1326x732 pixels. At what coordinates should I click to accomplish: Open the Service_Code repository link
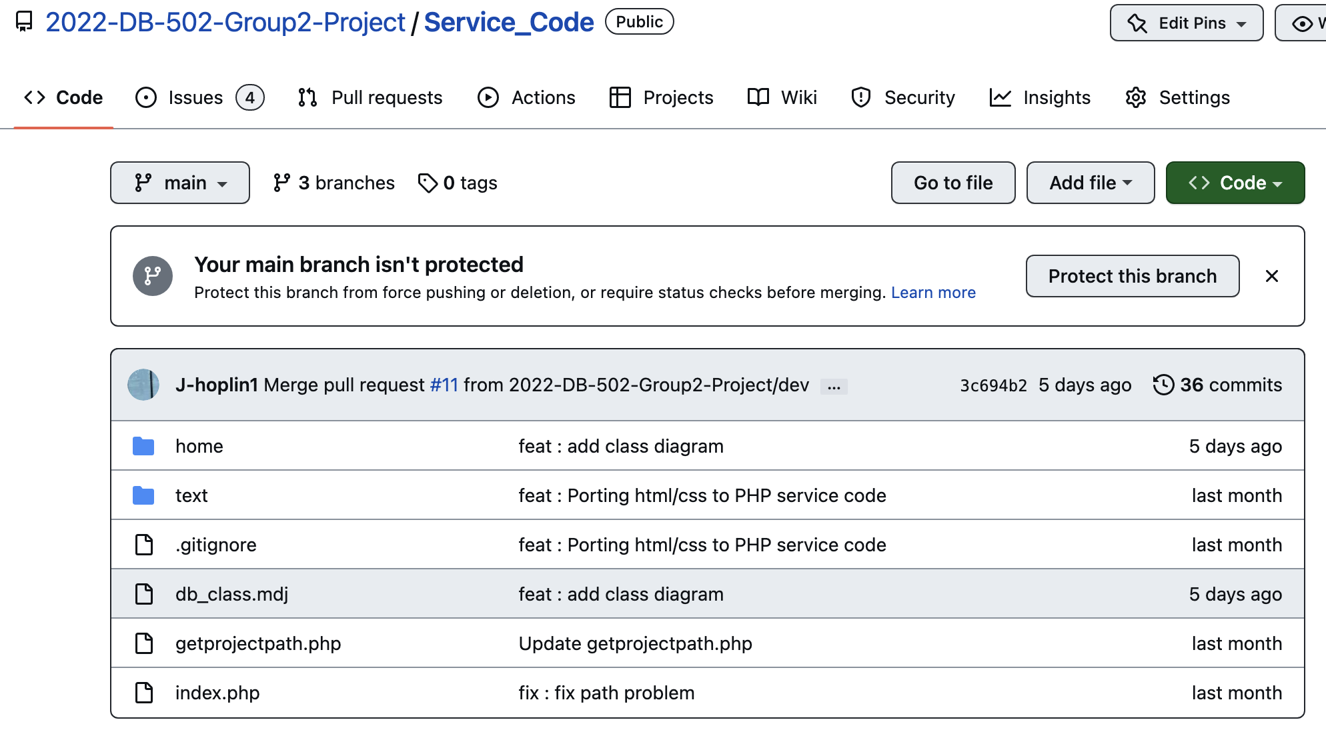click(x=509, y=22)
